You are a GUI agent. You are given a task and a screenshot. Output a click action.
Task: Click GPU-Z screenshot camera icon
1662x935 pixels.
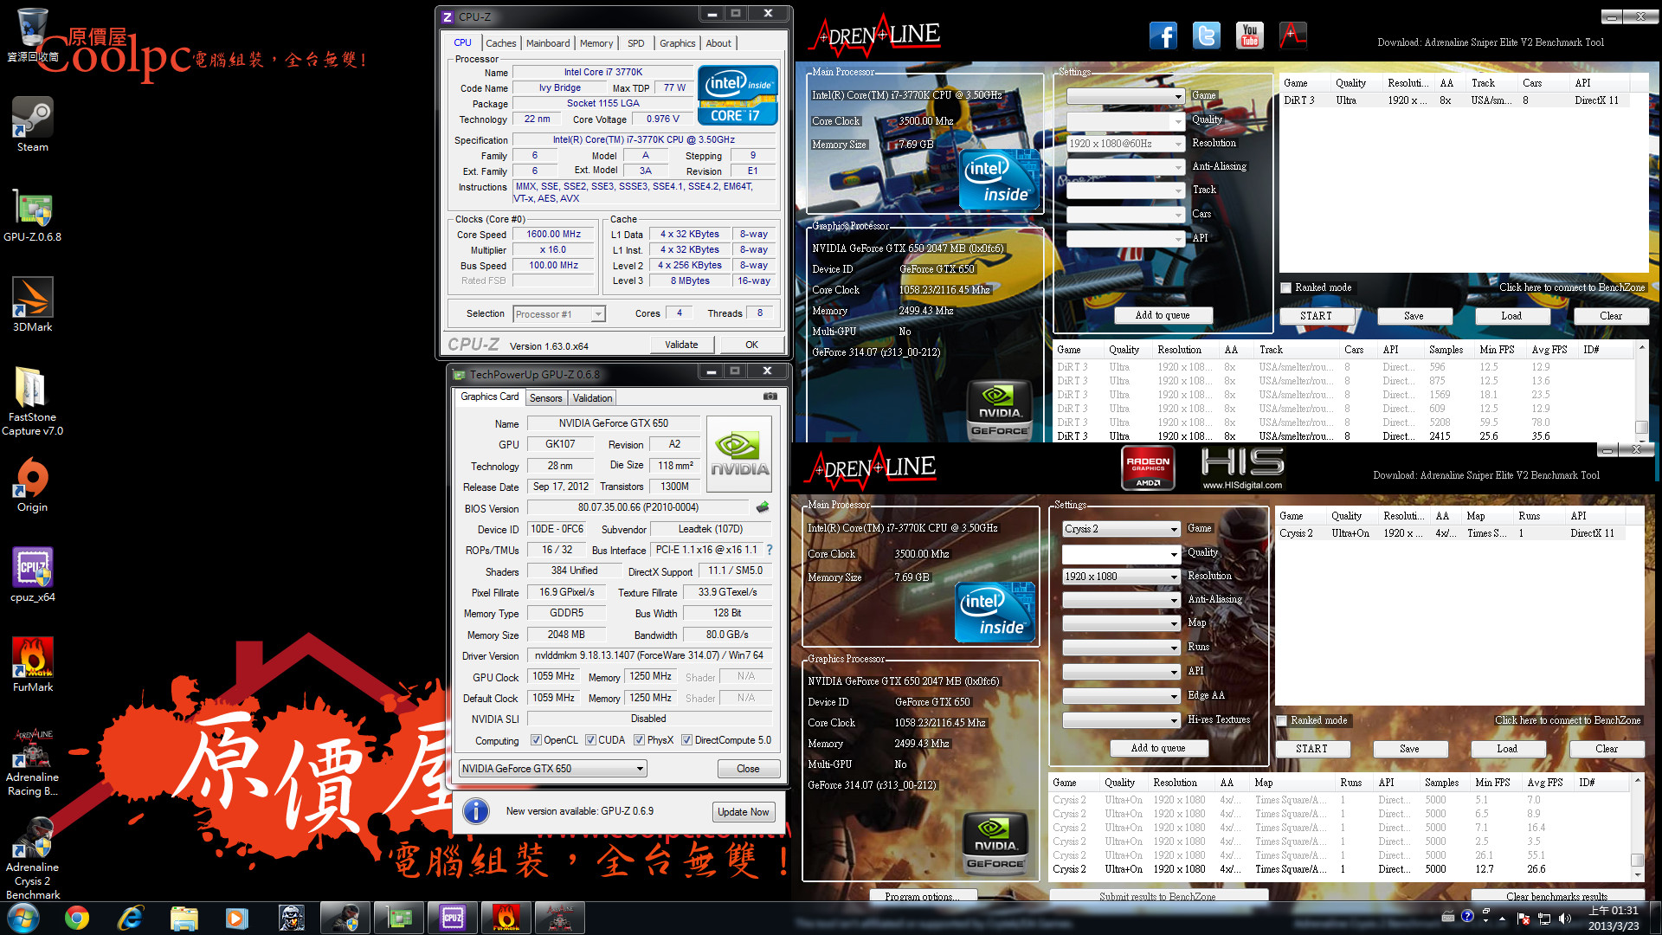click(x=770, y=397)
